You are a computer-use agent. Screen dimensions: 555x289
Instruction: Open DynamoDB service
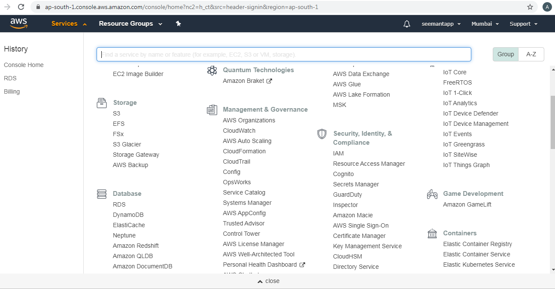pyautogui.click(x=128, y=215)
